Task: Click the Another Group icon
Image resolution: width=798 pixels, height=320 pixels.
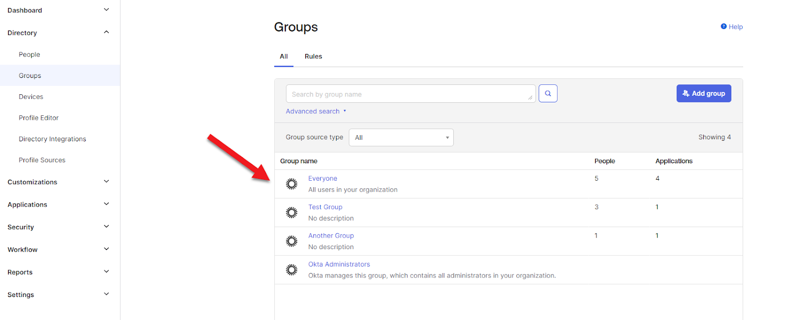Action: 292,241
